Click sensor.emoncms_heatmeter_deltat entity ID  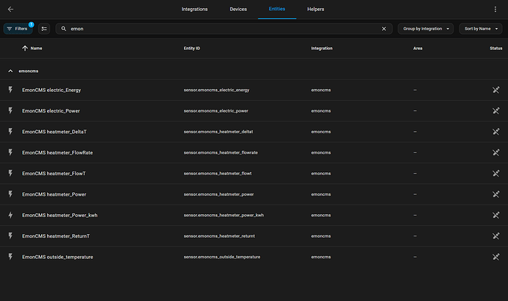(x=218, y=132)
